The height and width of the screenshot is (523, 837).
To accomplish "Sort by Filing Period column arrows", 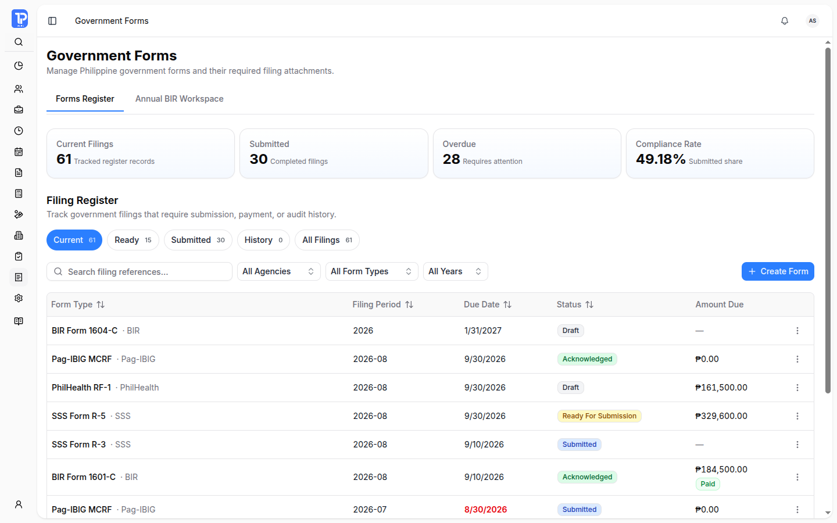I will click(x=409, y=305).
